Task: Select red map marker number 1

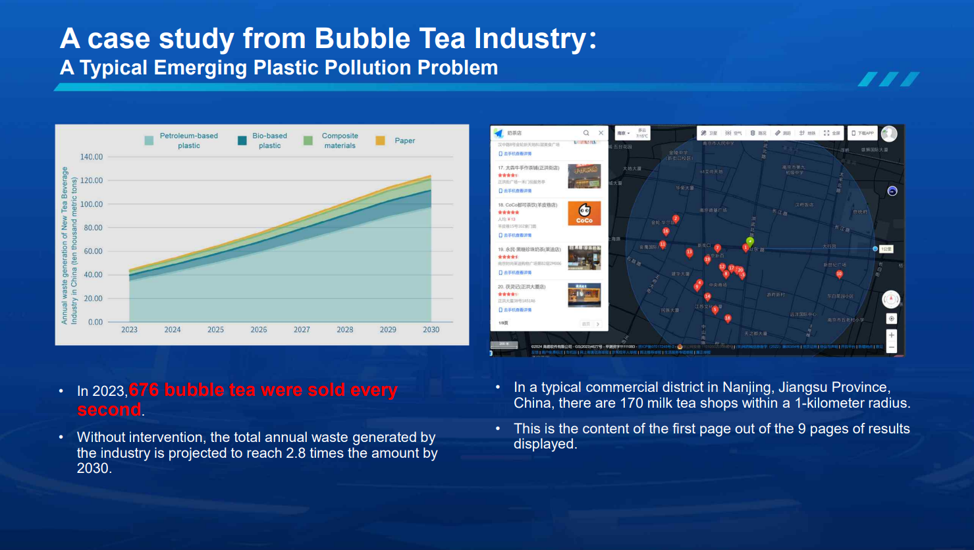Action: (x=745, y=248)
